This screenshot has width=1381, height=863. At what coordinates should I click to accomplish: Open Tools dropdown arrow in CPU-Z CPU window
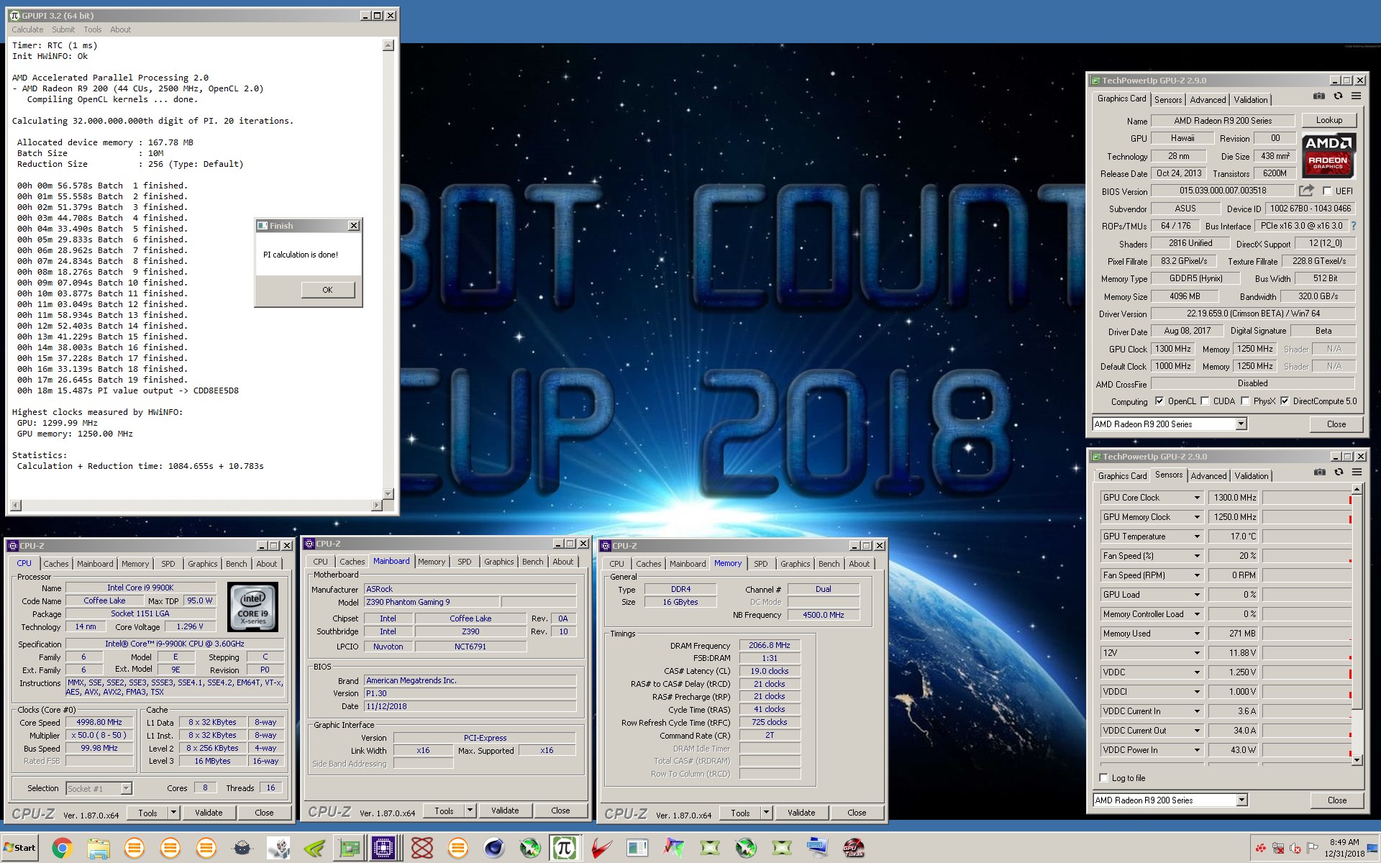tap(173, 813)
